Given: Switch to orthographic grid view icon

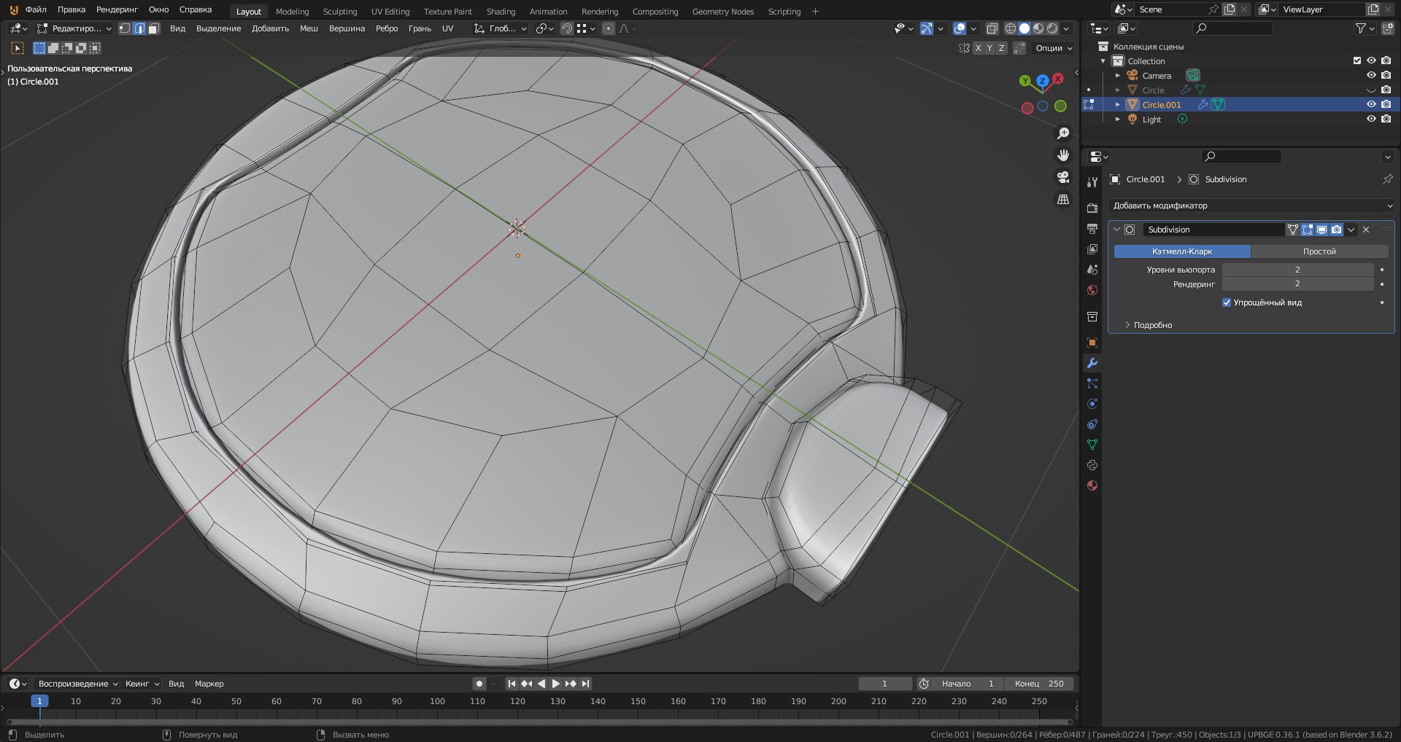Looking at the screenshot, I should pos(1063,199).
